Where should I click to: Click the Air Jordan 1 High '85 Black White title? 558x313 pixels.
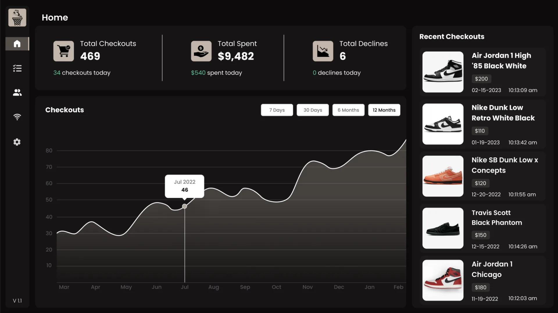[x=501, y=61]
